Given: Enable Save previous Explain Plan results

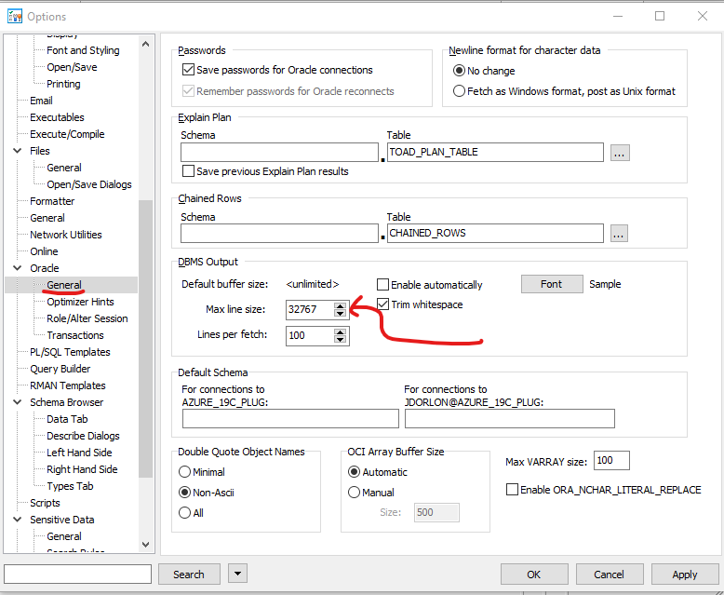Looking at the screenshot, I should (x=189, y=171).
